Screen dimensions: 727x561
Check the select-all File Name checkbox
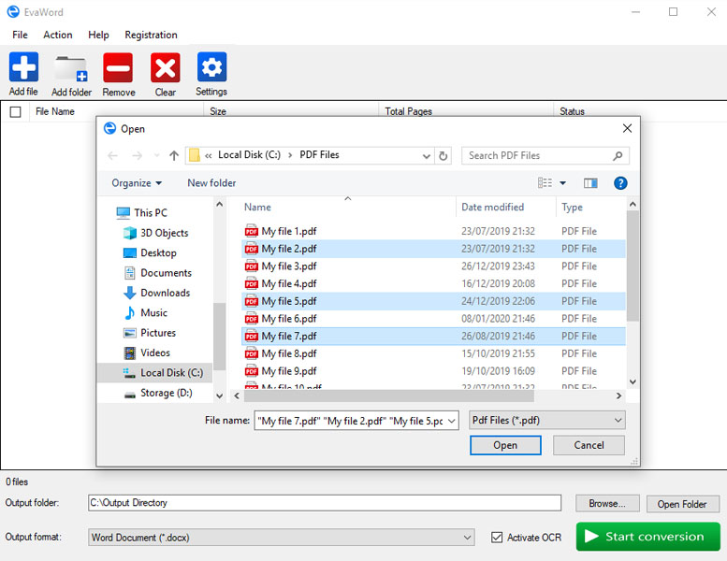coord(15,111)
